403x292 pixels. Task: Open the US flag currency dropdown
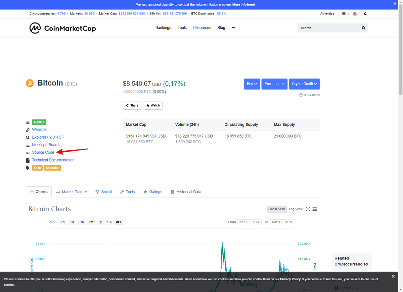(x=356, y=14)
